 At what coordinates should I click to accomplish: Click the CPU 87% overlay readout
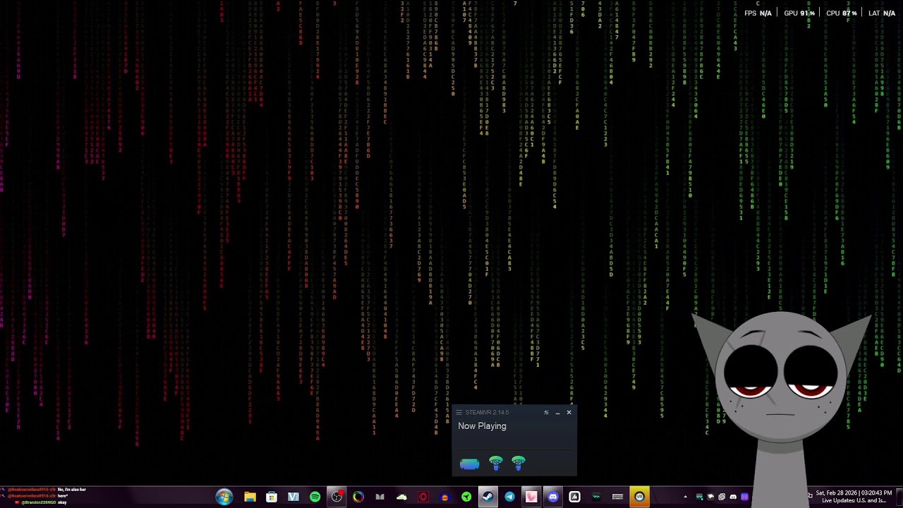click(x=842, y=13)
